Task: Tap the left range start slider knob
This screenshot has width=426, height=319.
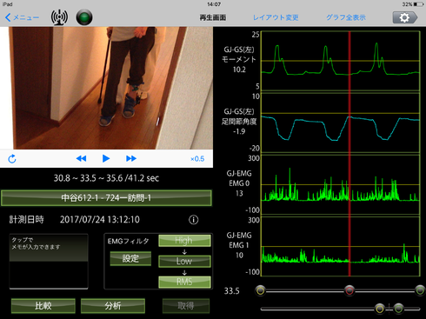Action: click(x=261, y=290)
